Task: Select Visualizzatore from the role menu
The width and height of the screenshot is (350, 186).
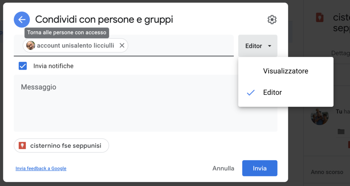Action: click(x=286, y=71)
